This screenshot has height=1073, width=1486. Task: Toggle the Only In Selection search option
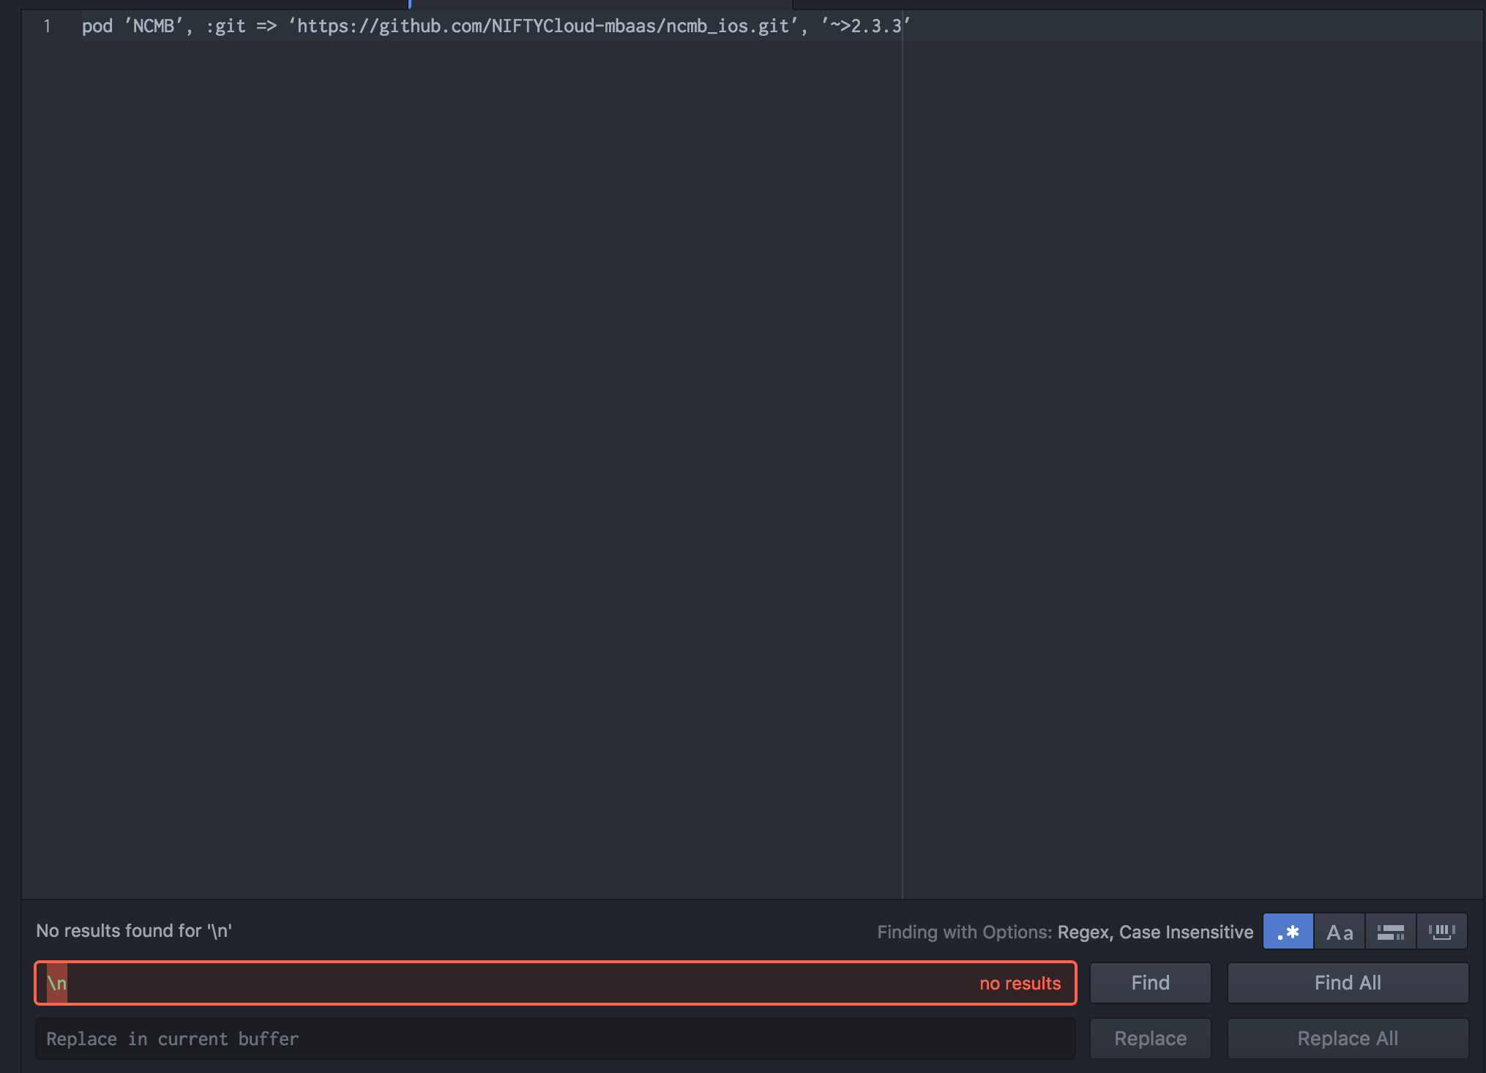pos(1390,932)
